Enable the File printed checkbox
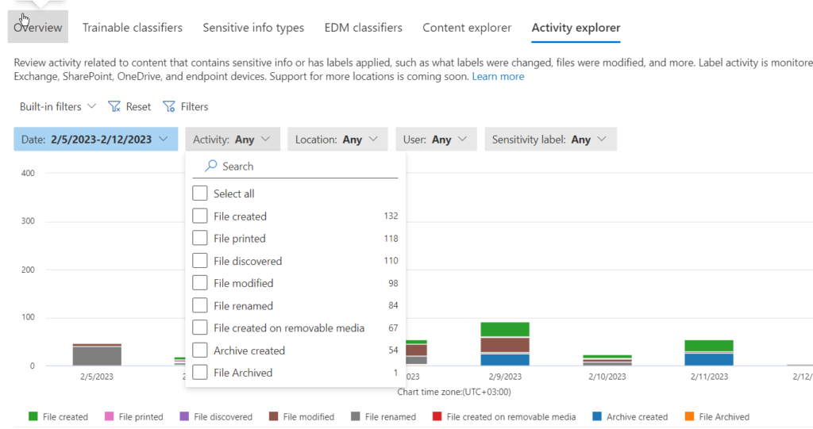Viewport: 813px width, 429px height. click(200, 238)
